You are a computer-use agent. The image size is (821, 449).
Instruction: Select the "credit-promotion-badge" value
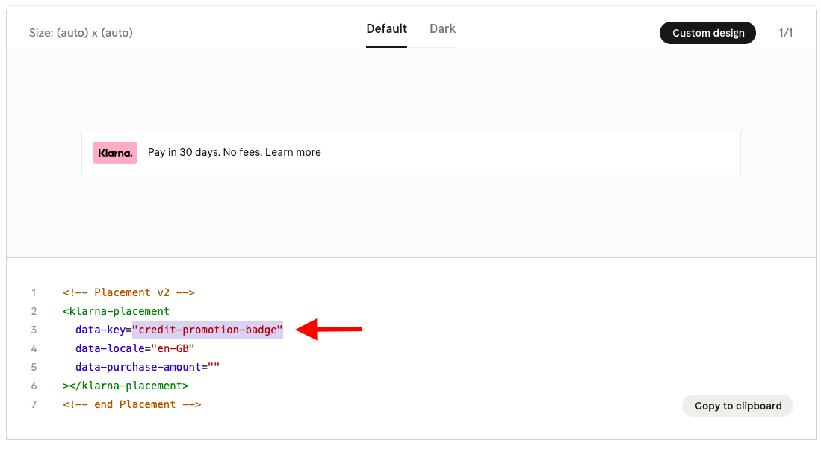[208, 330]
